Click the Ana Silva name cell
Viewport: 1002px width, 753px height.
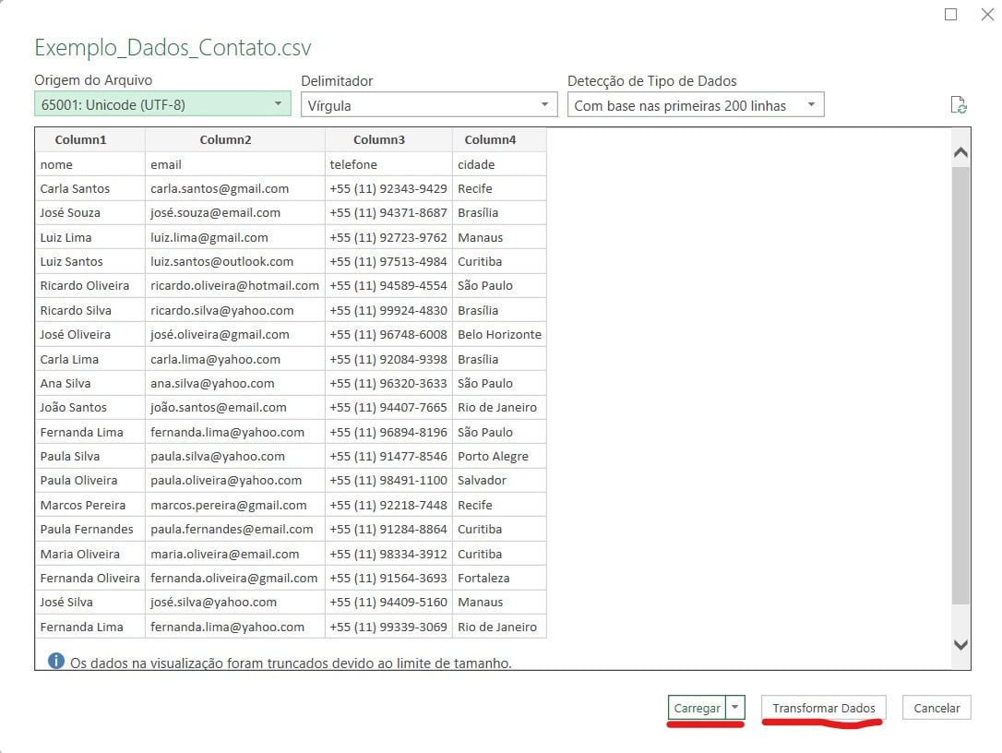pos(90,384)
